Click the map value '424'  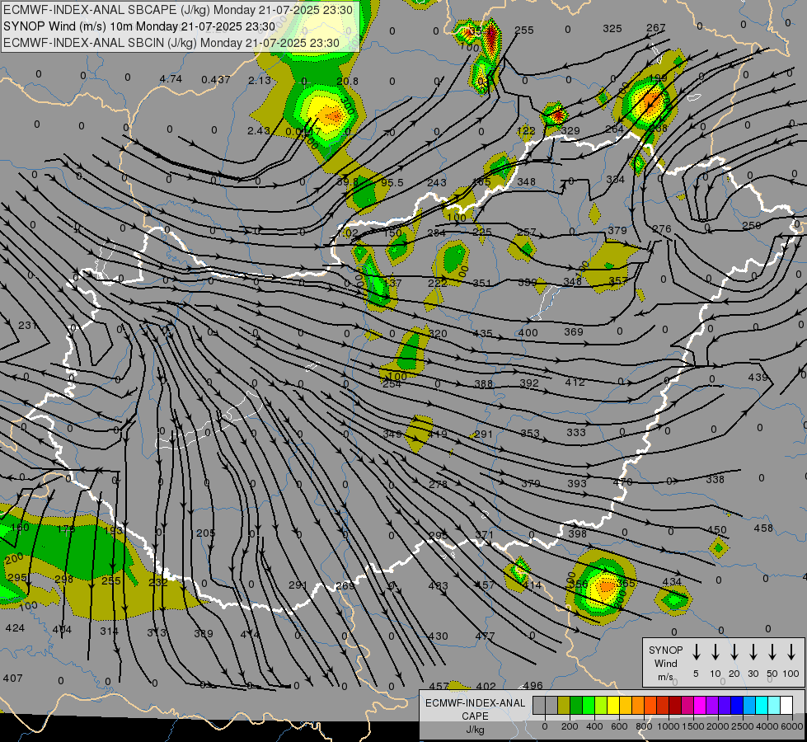point(15,627)
